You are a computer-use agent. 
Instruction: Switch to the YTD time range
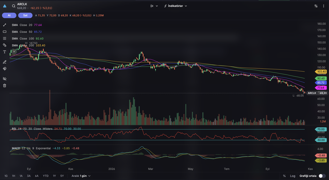(46, 176)
